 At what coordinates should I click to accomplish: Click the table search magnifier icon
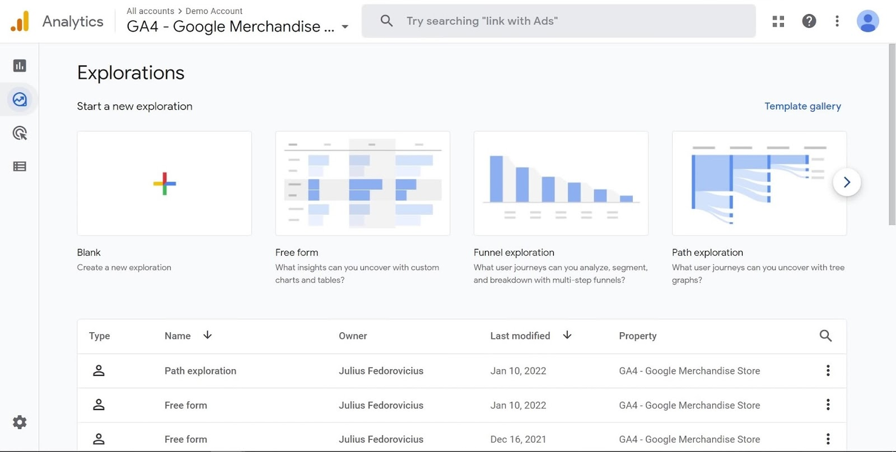click(826, 336)
